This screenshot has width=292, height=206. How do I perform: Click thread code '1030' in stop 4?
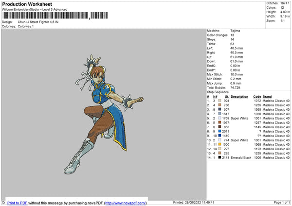(x=257, y=114)
